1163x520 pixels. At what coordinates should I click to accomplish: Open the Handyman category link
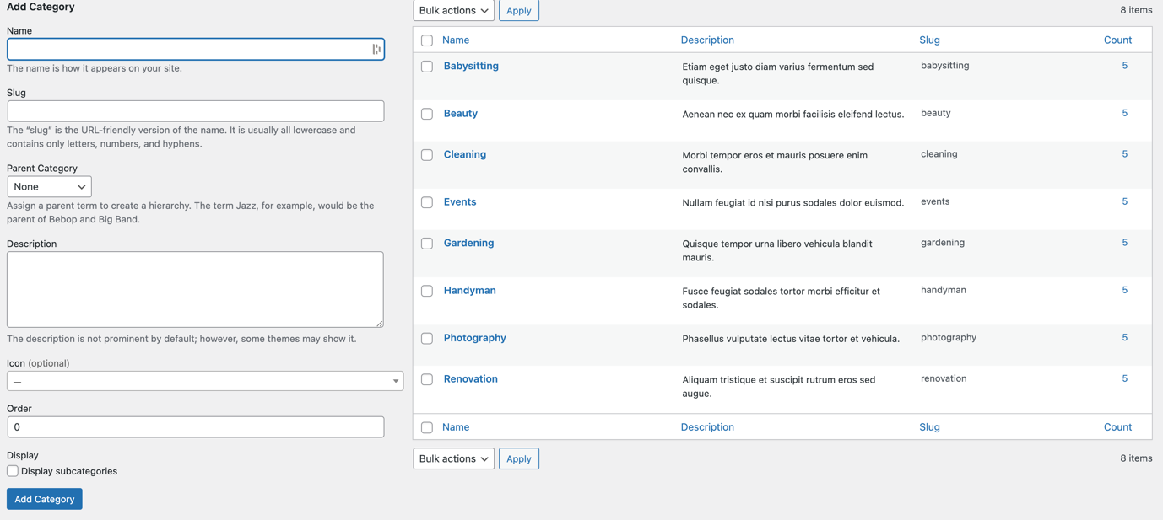(469, 291)
